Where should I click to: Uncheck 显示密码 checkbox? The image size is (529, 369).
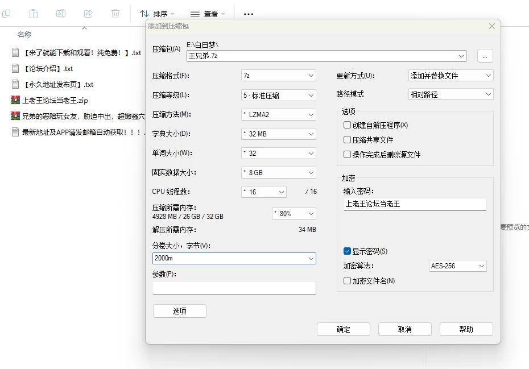pos(347,251)
